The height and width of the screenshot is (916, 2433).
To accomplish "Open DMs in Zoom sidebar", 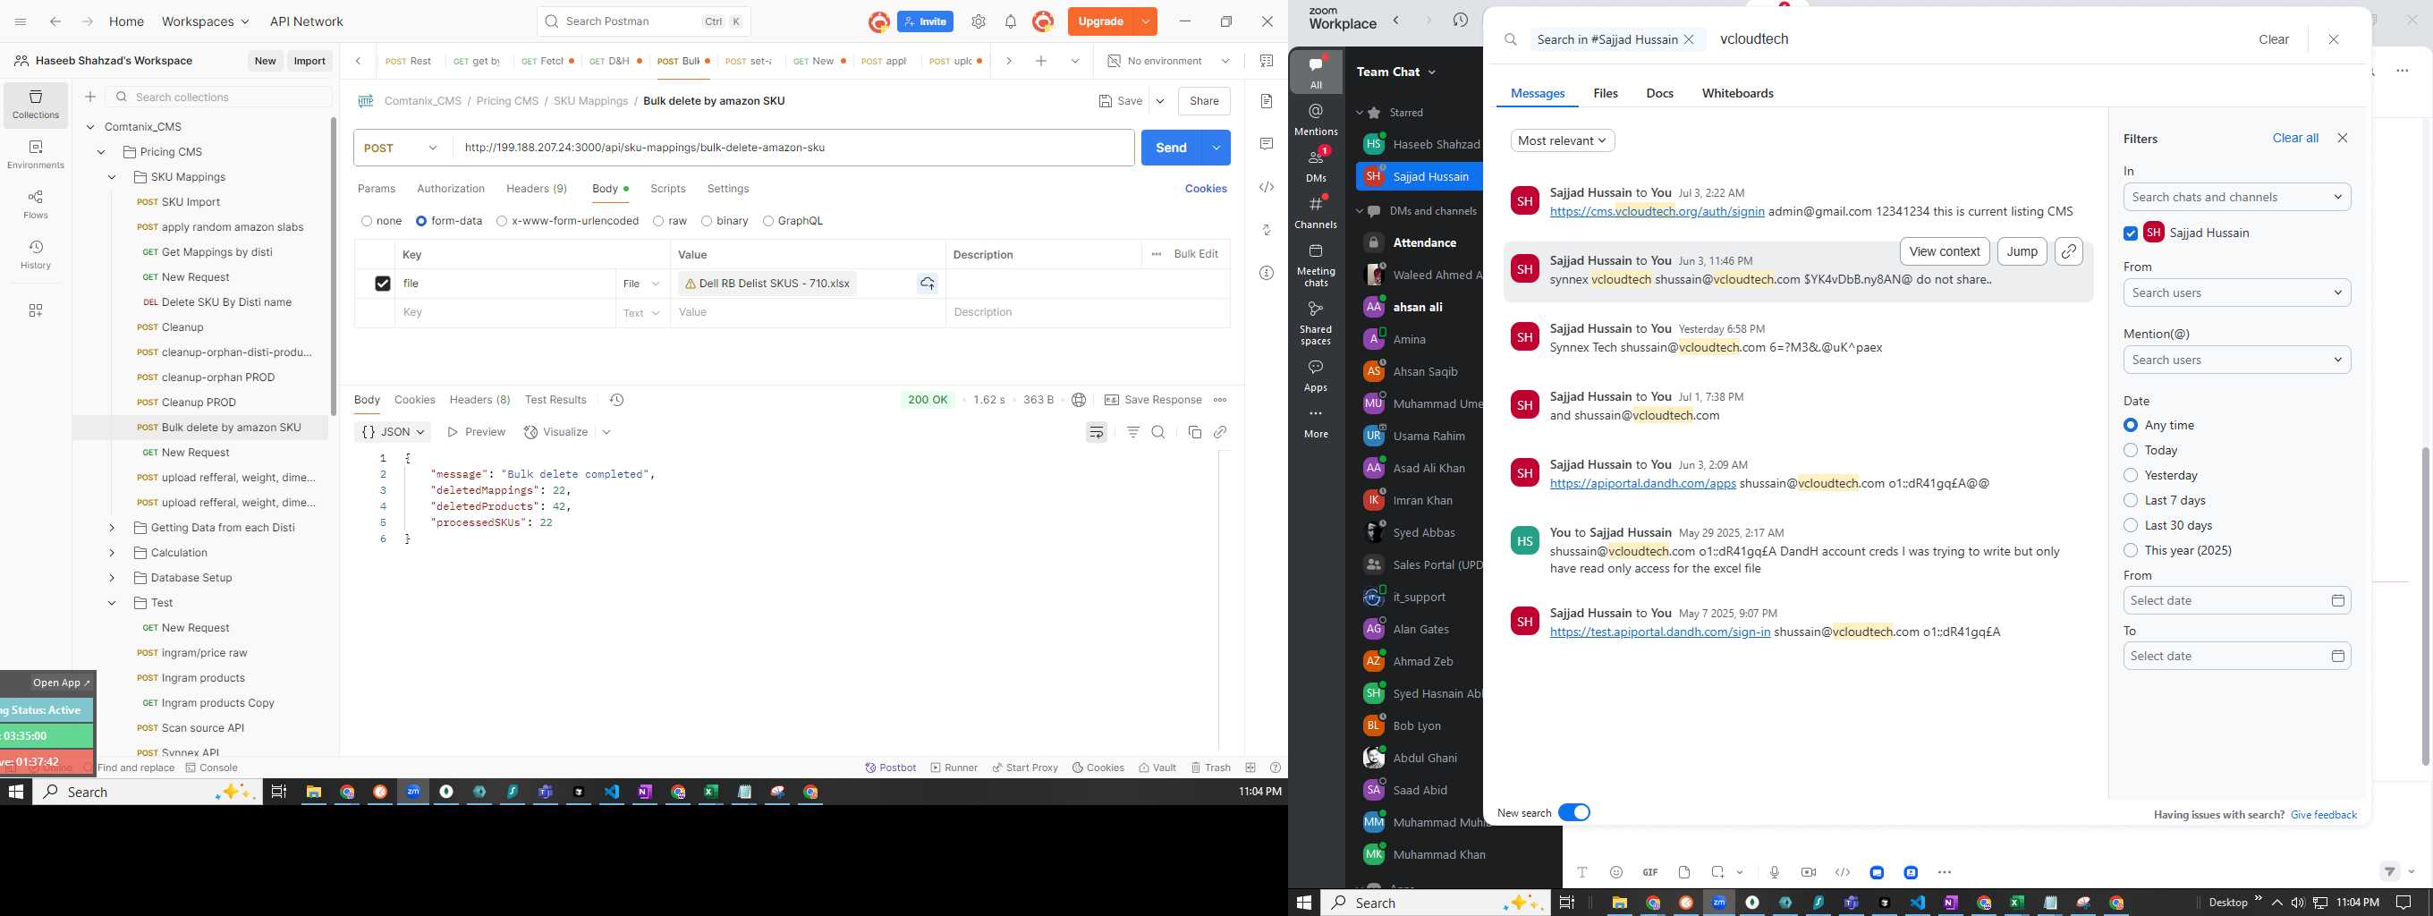I will tap(1316, 165).
